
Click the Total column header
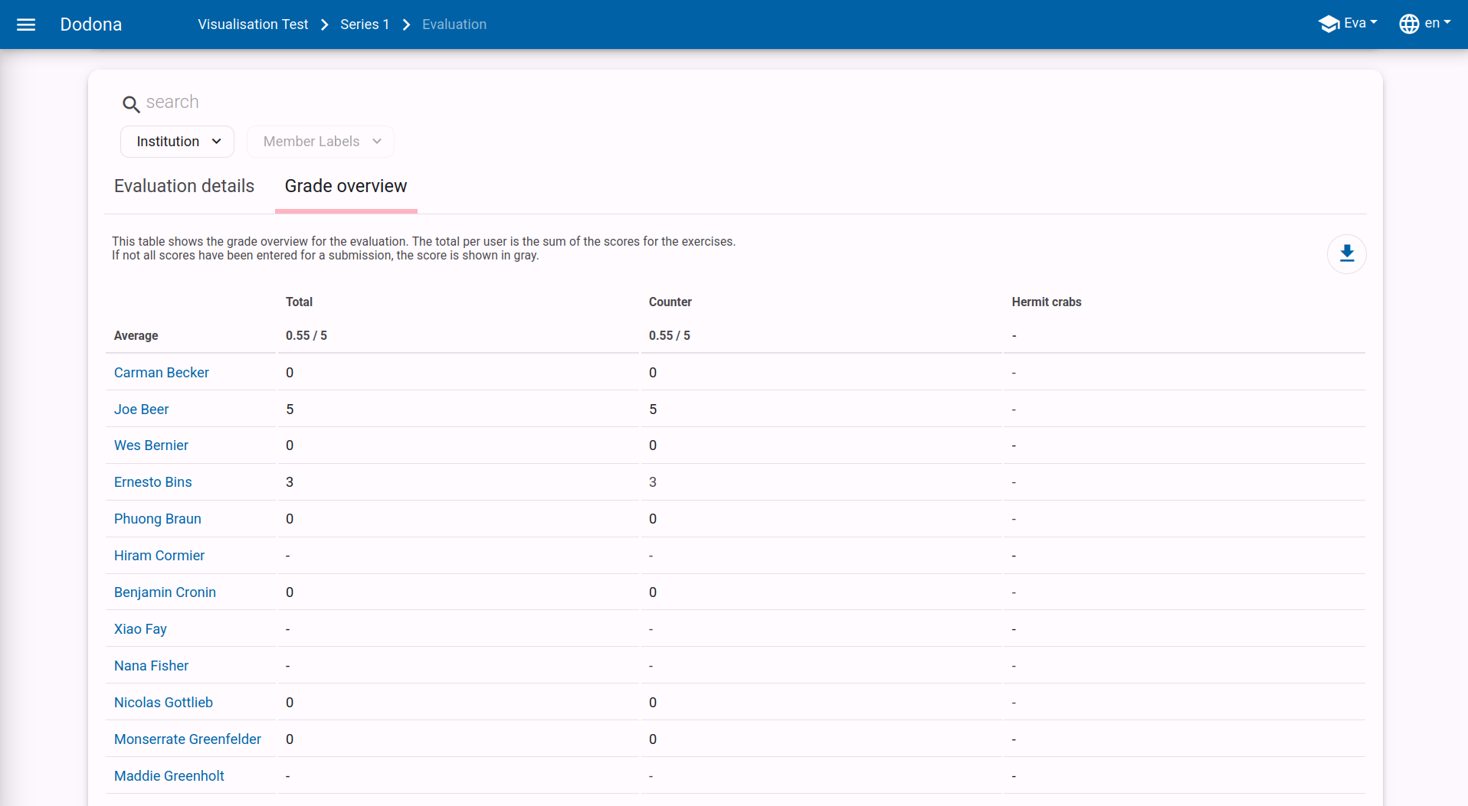tap(299, 302)
